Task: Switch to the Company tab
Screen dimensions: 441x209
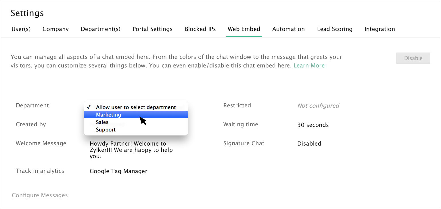Action: pos(55,29)
